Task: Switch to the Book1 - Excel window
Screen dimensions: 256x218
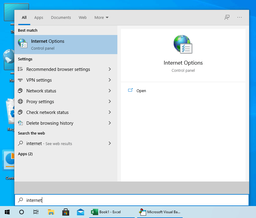Action: click(x=112, y=212)
